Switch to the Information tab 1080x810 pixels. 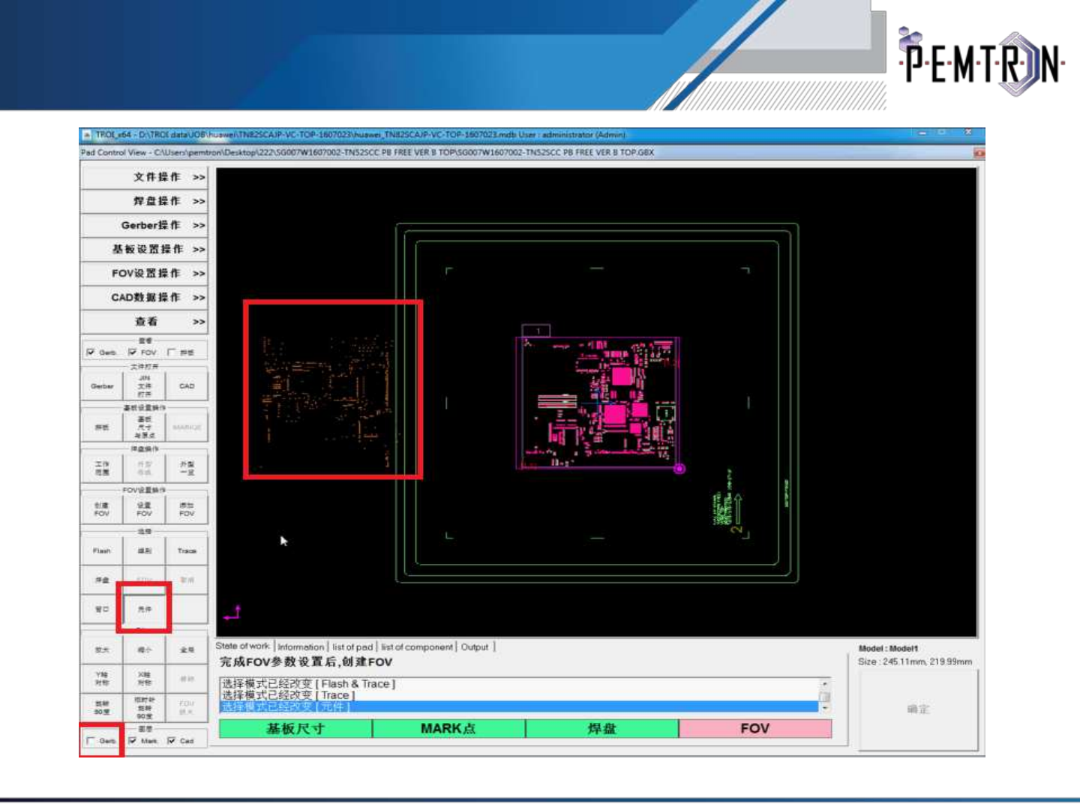pyautogui.click(x=300, y=646)
